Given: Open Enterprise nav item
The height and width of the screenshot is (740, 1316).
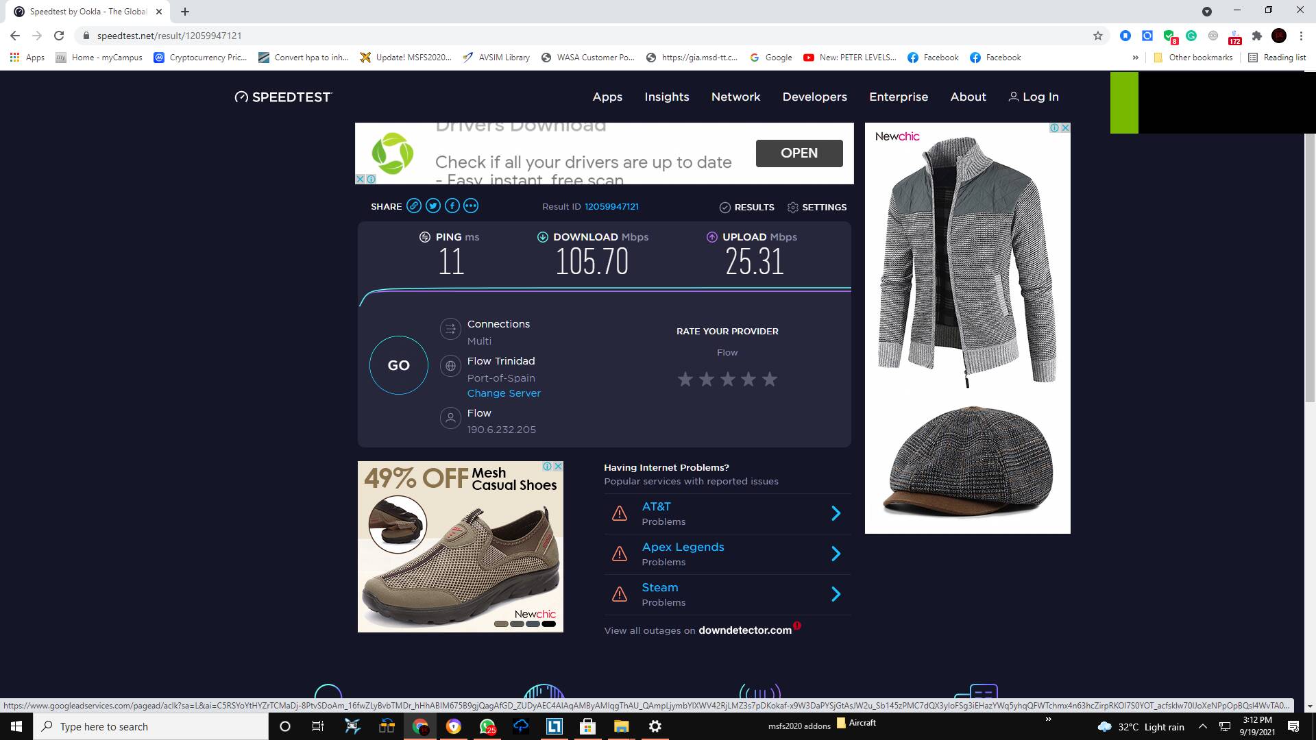Looking at the screenshot, I should click(899, 97).
